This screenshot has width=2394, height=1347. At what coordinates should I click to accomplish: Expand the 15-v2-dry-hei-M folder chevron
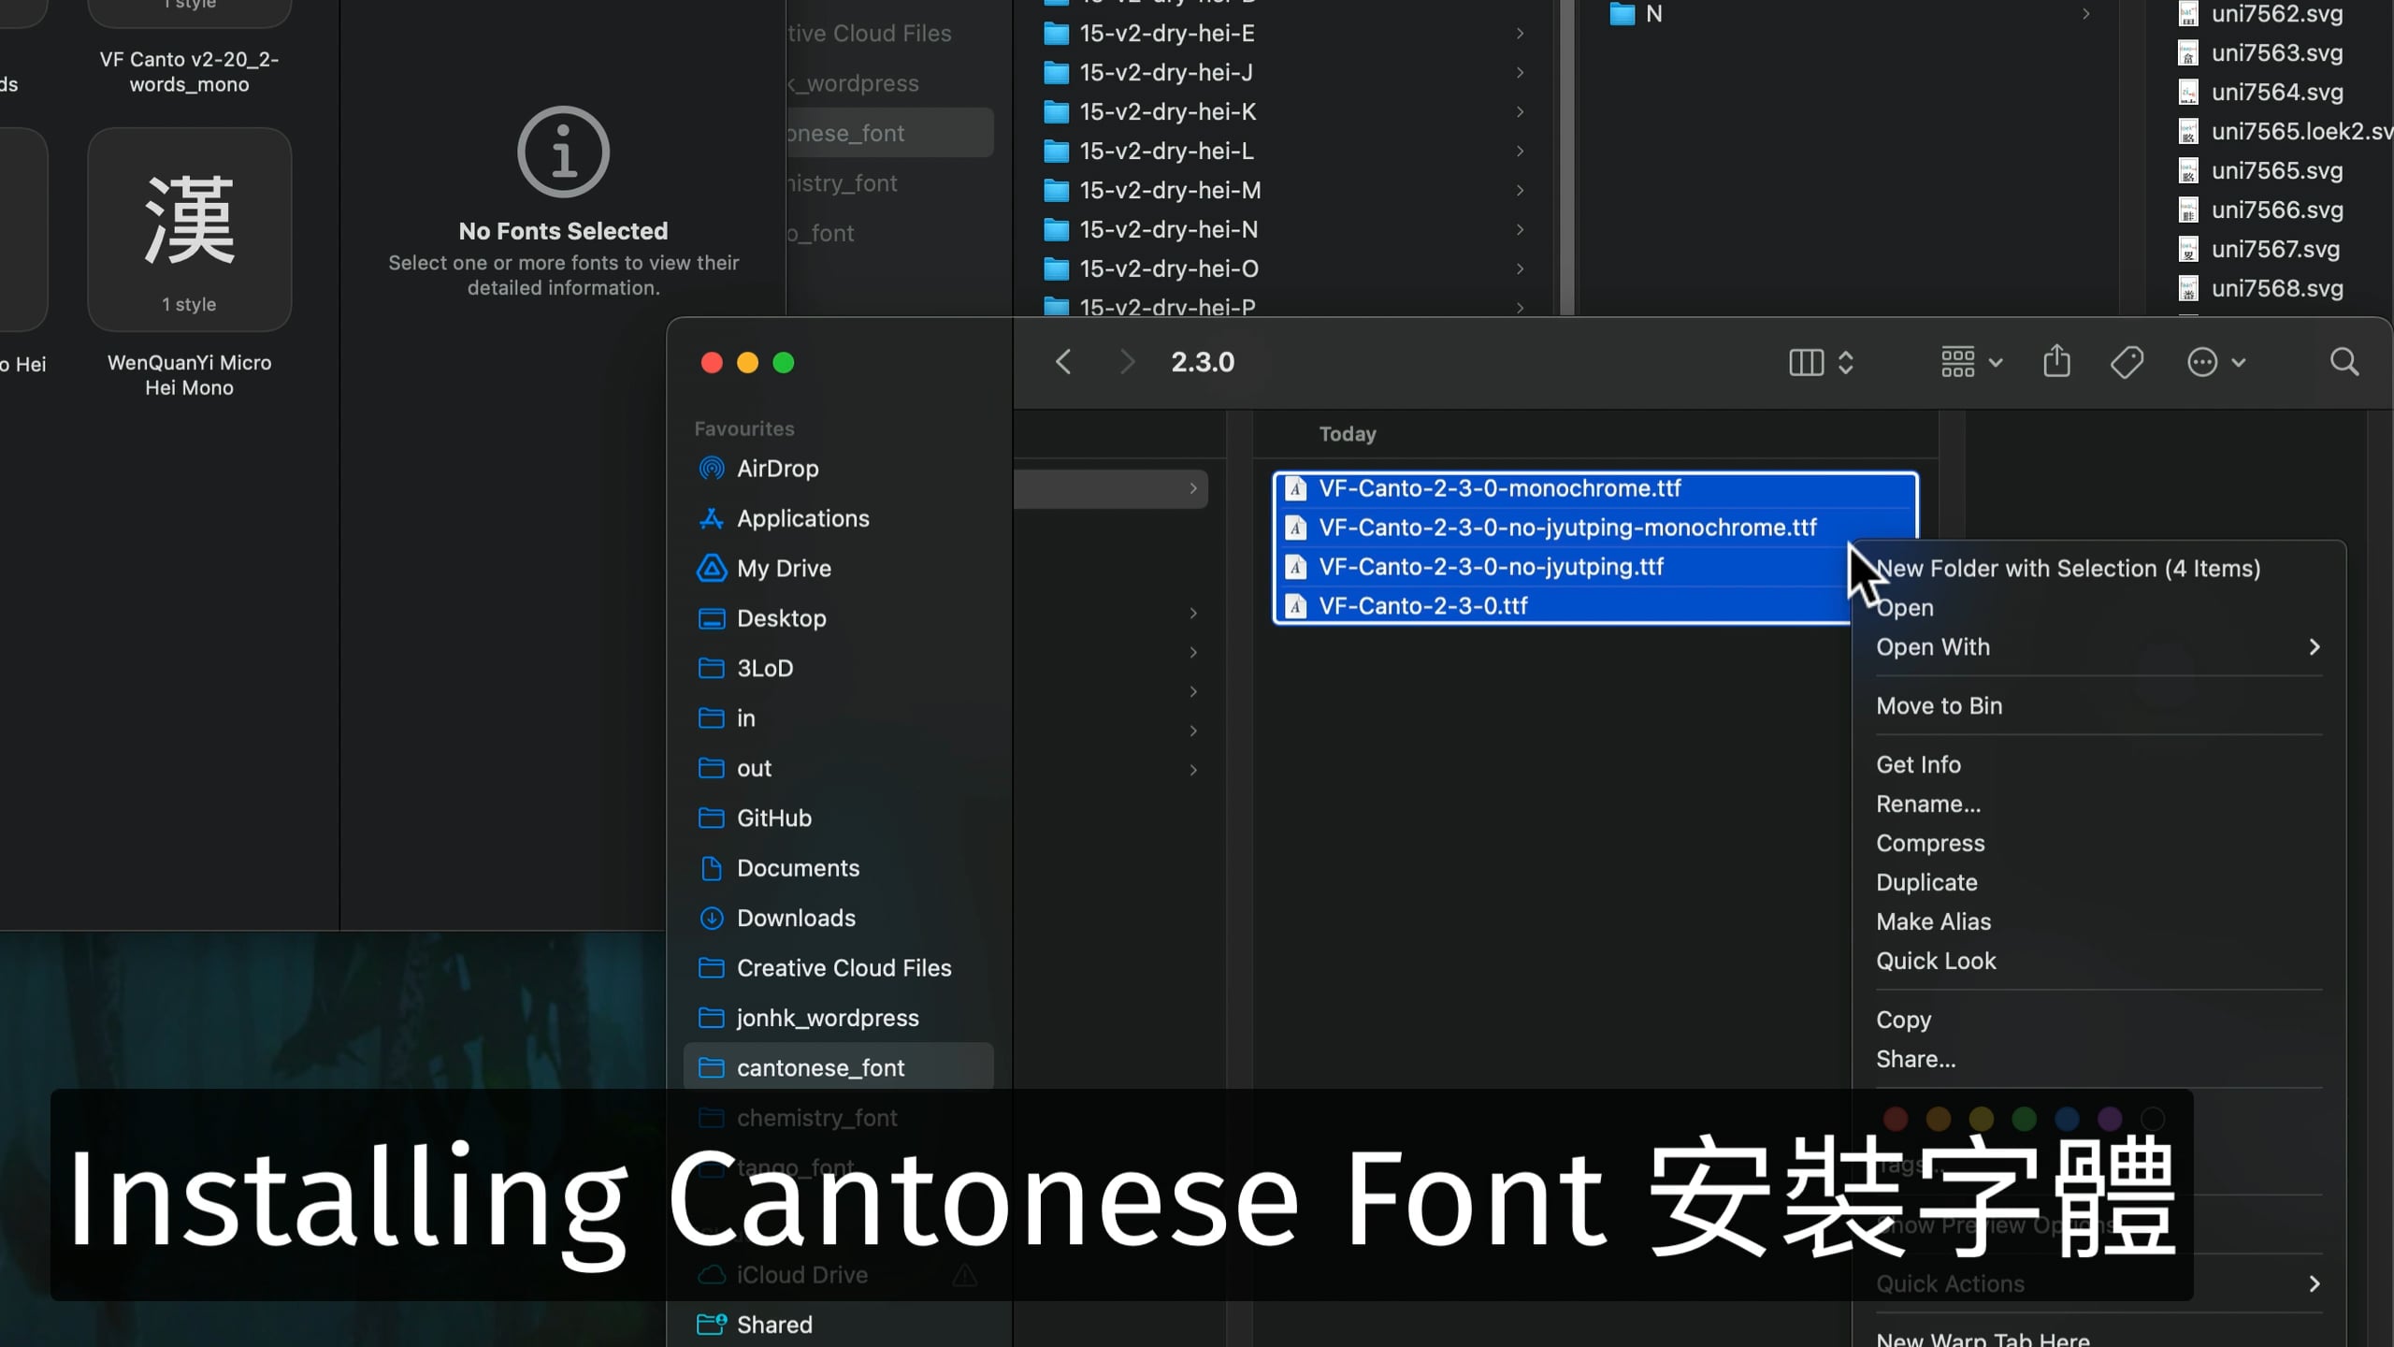pos(1520,191)
